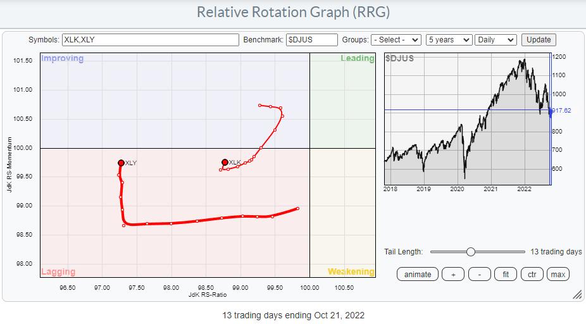Open the 5 years range dropdown
586x324 pixels.
click(x=449, y=40)
